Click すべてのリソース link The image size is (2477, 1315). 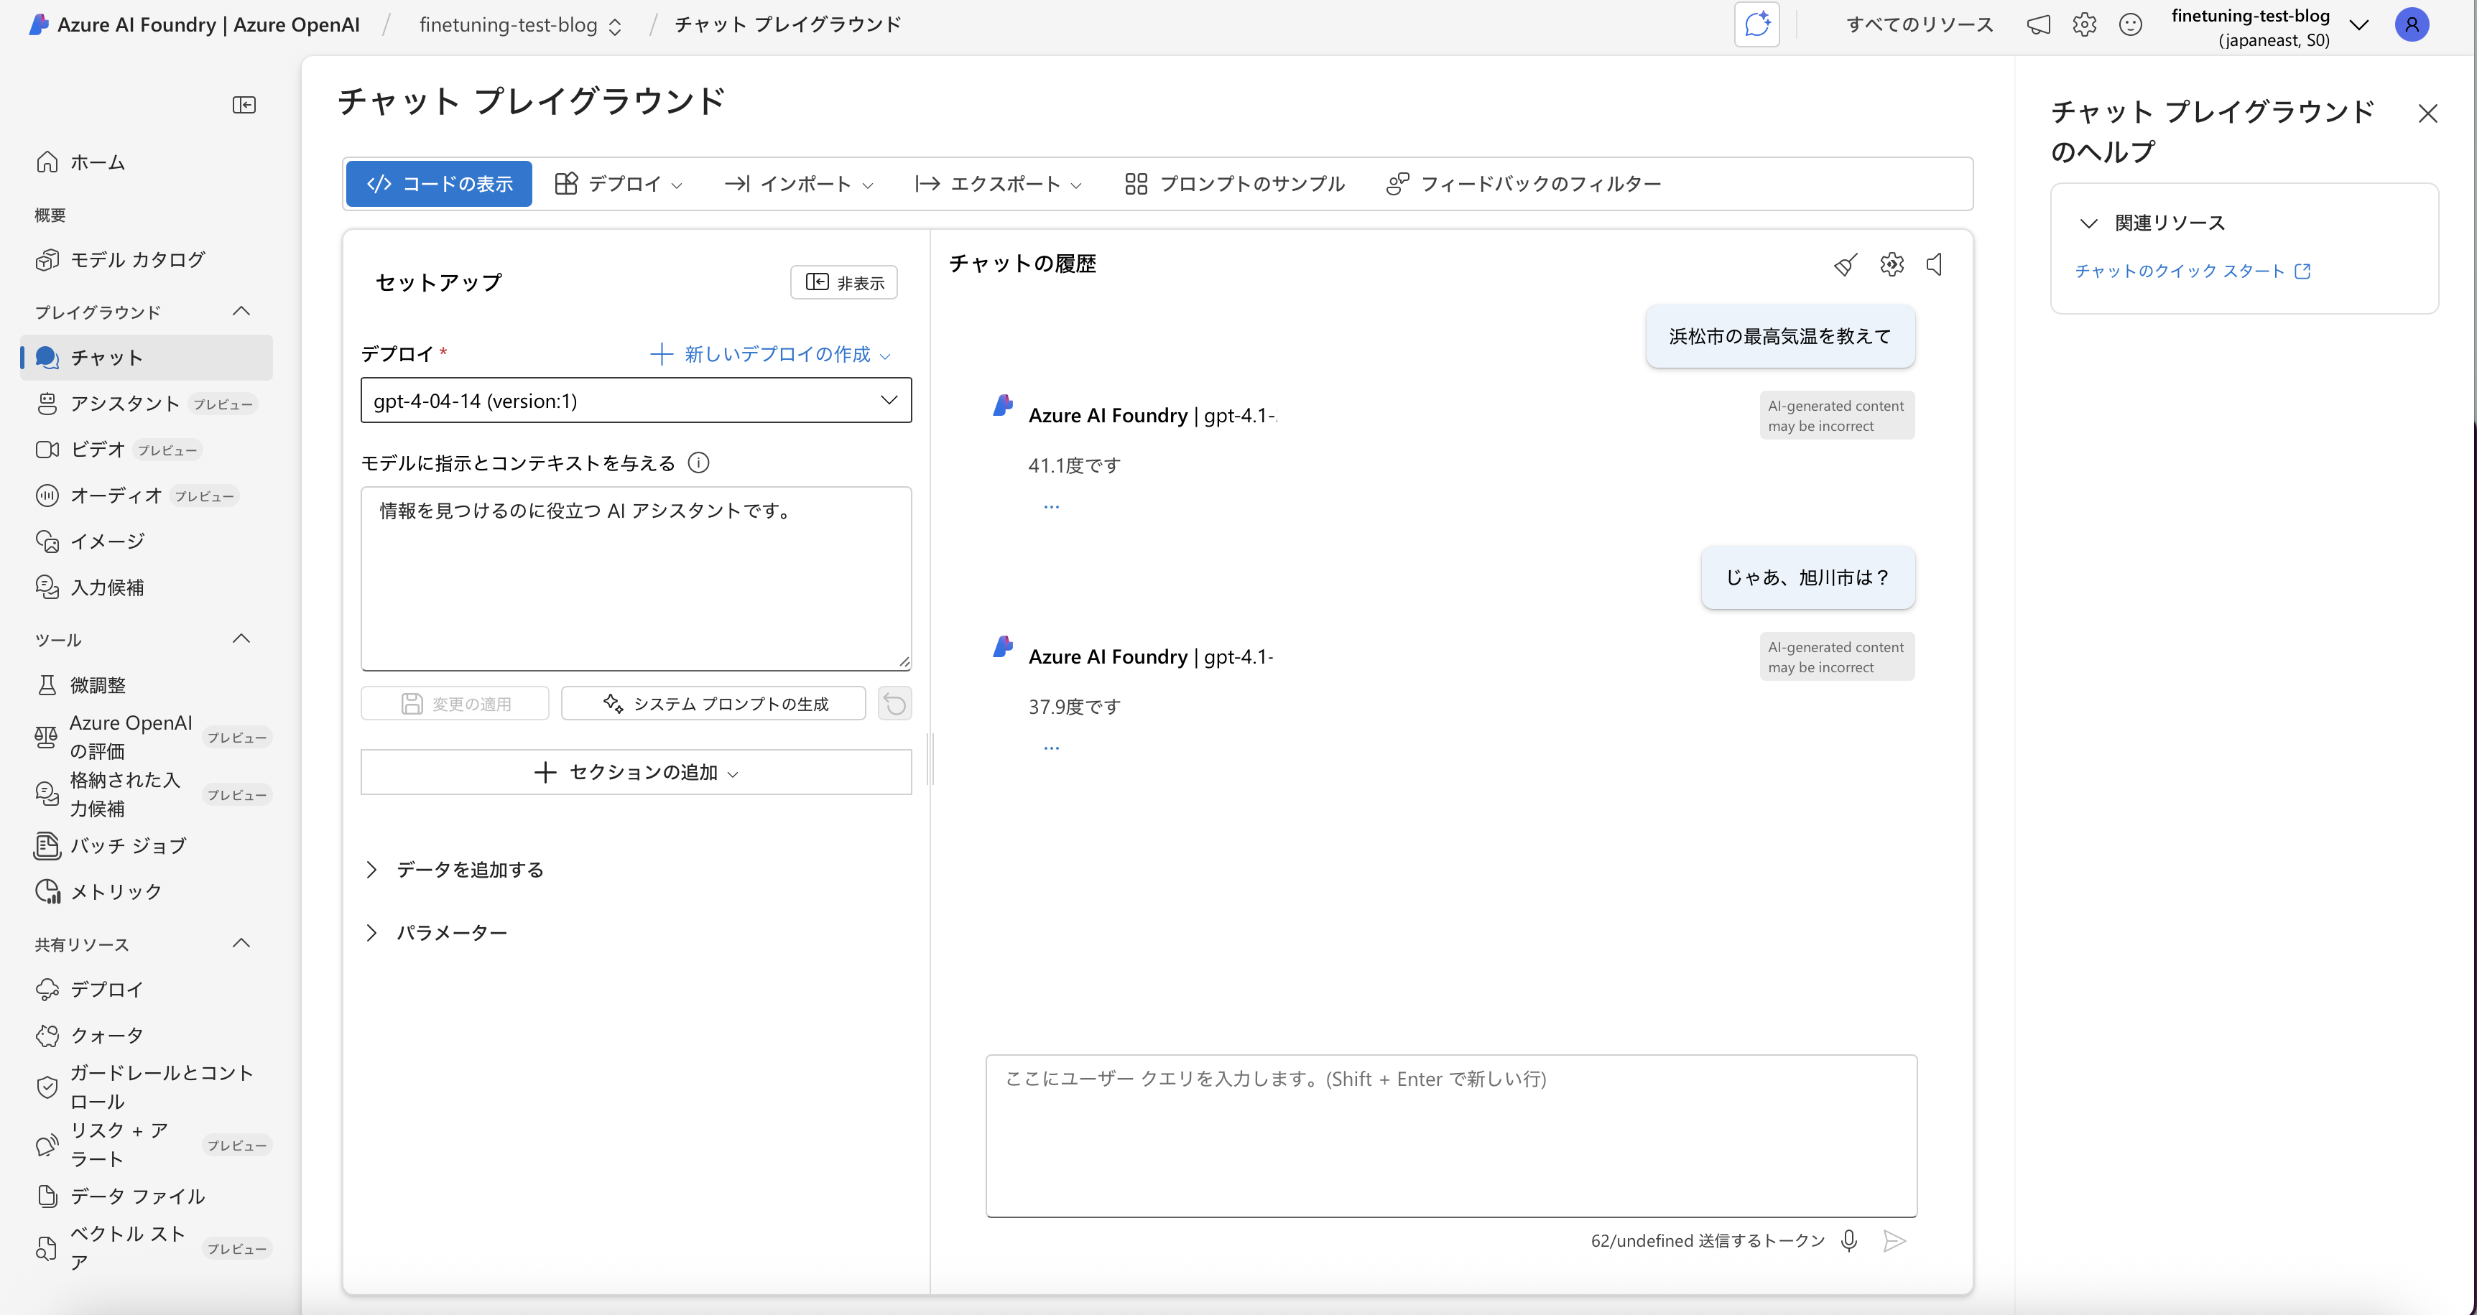point(1920,24)
